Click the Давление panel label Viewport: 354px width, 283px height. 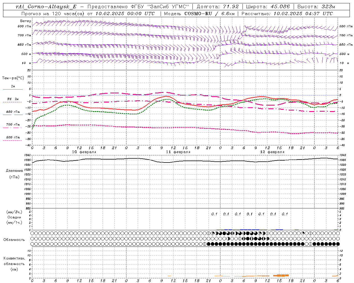(x=14, y=171)
